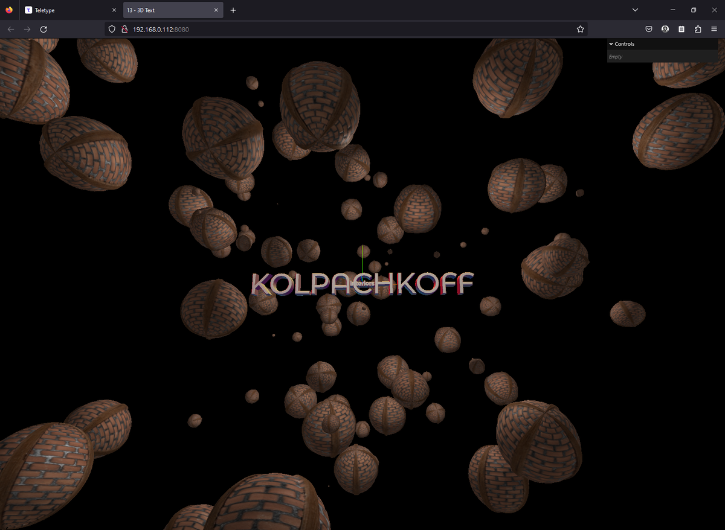Click the KOLPACHKOFF 3D text
Screen dimensions: 725x530
362,284
